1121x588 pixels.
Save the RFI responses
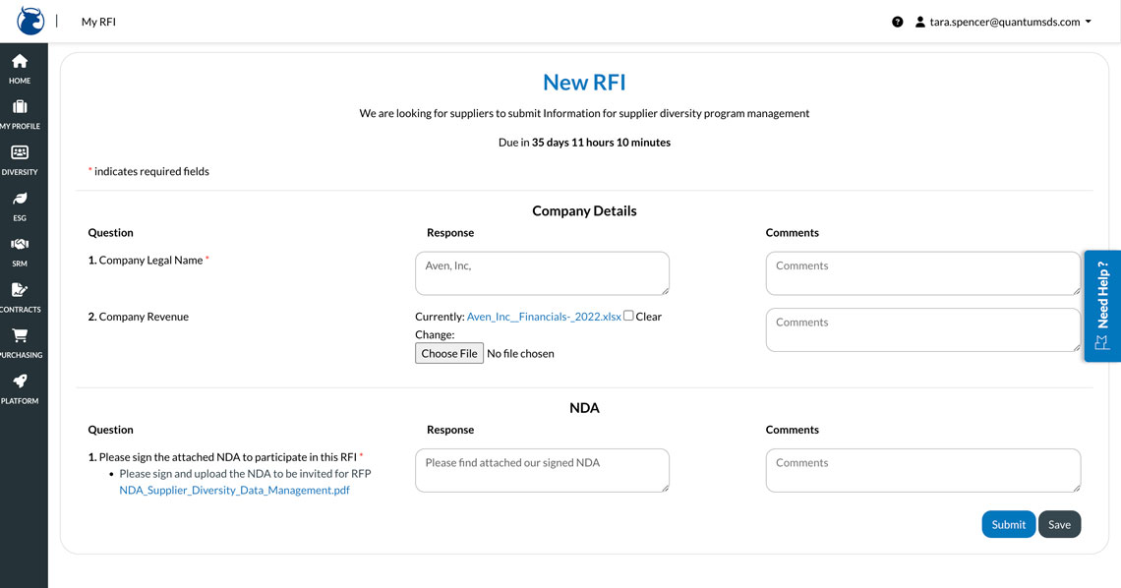(x=1059, y=524)
